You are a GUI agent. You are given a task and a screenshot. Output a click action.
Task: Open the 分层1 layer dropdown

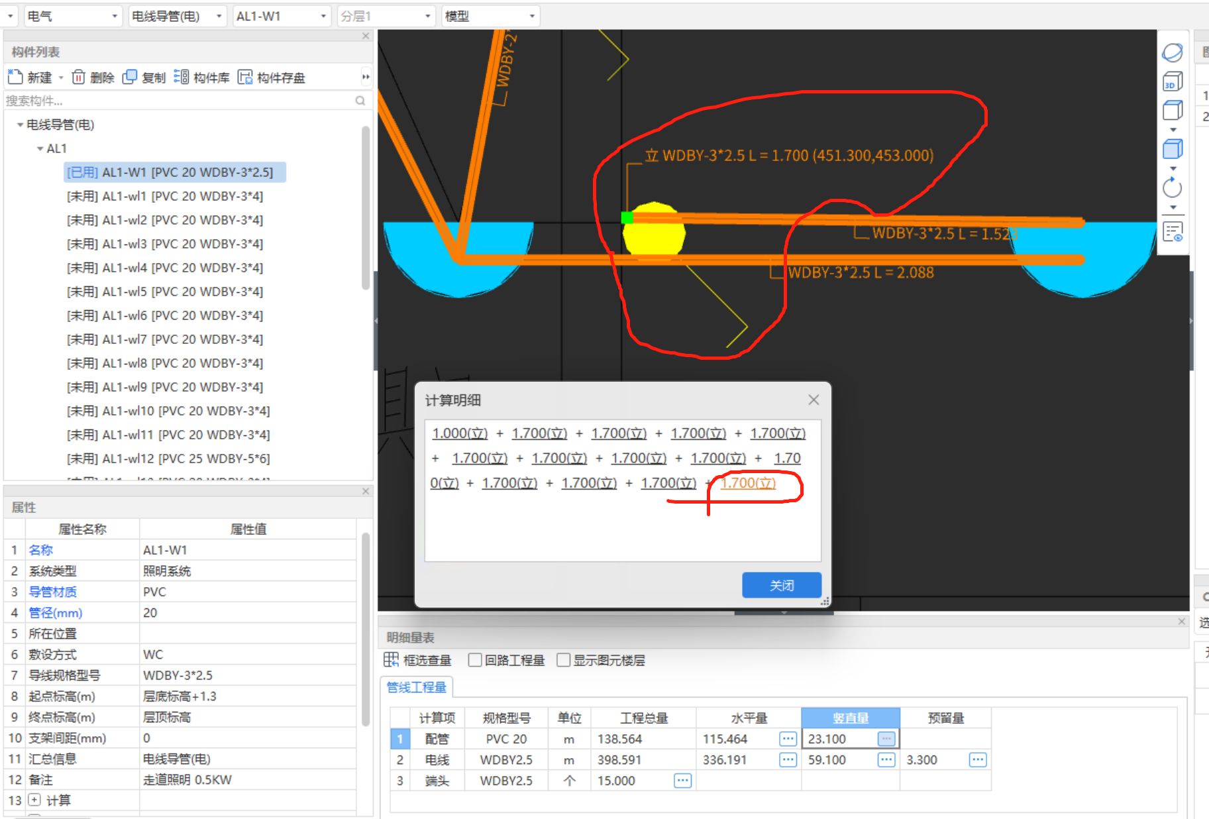pyautogui.click(x=386, y=16)
